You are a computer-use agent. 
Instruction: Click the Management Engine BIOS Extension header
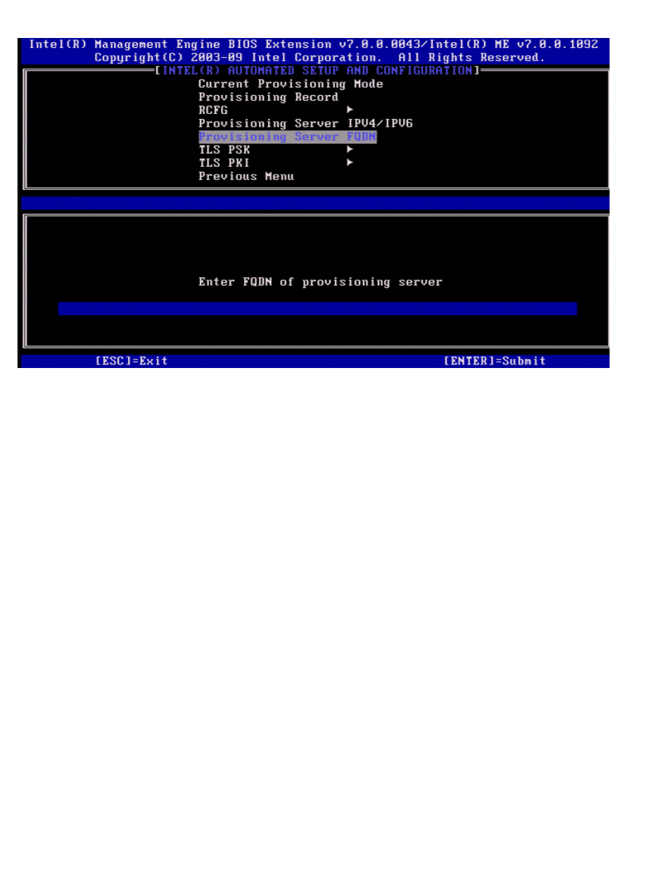click(314, 44)
